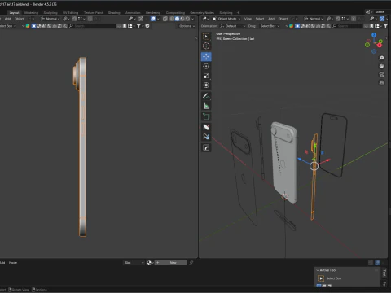This screenshot has width=391, height=293.
Task: Open Object menu in left viewport
Action: coord(19,19)
